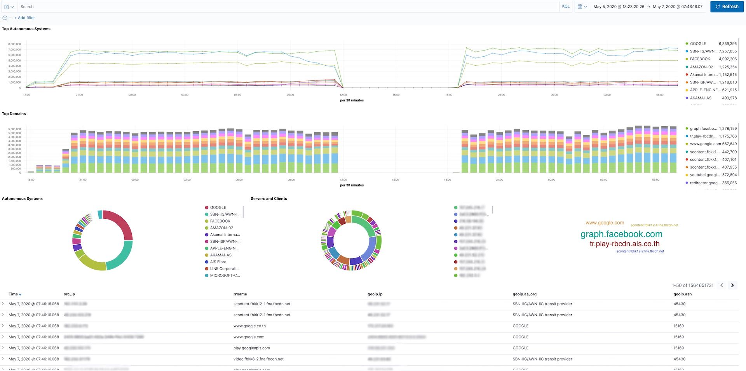Click the olive FACEBOOK slice of the donut

[x=92, y=263]
